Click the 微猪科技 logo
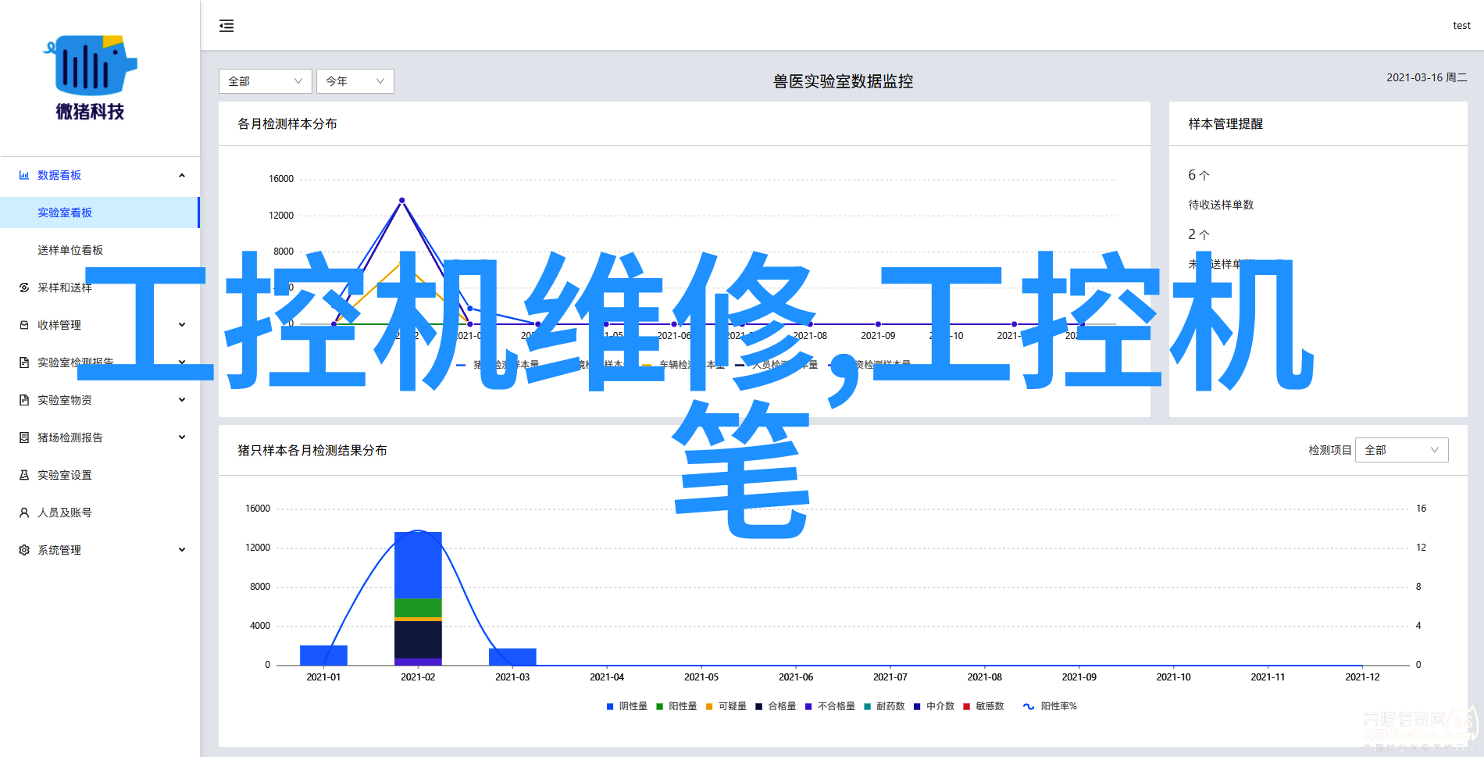This screenshot has height=757, width=1484. click(90, 78)
